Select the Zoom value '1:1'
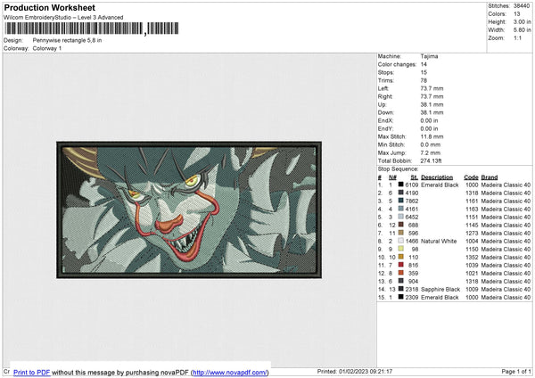 [517, 37]
